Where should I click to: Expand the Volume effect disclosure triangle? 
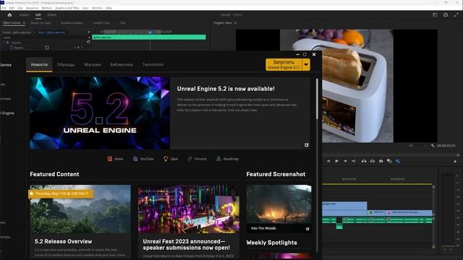(x=4, y=43)
